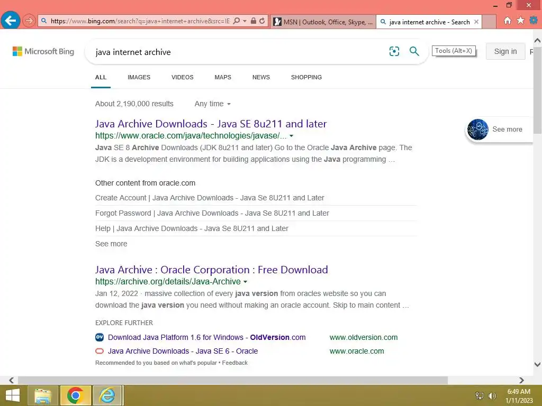Screen dimensions: 542x406
Task: Click See more text in side panel
Action: tap(507, 130)
